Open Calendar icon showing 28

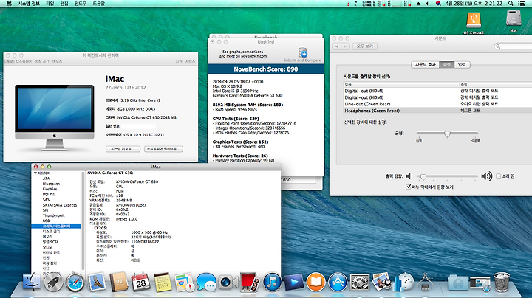[141, 283]
